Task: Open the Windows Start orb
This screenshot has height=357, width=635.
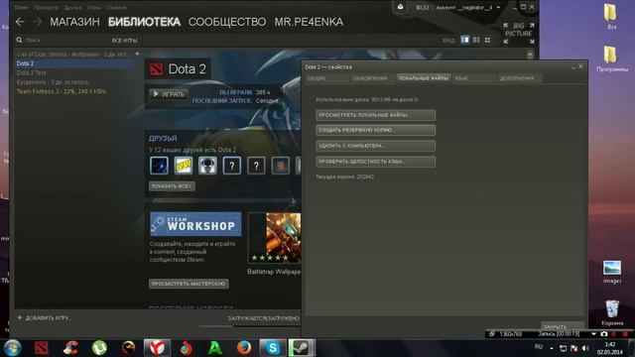Action: coord(12,348)
